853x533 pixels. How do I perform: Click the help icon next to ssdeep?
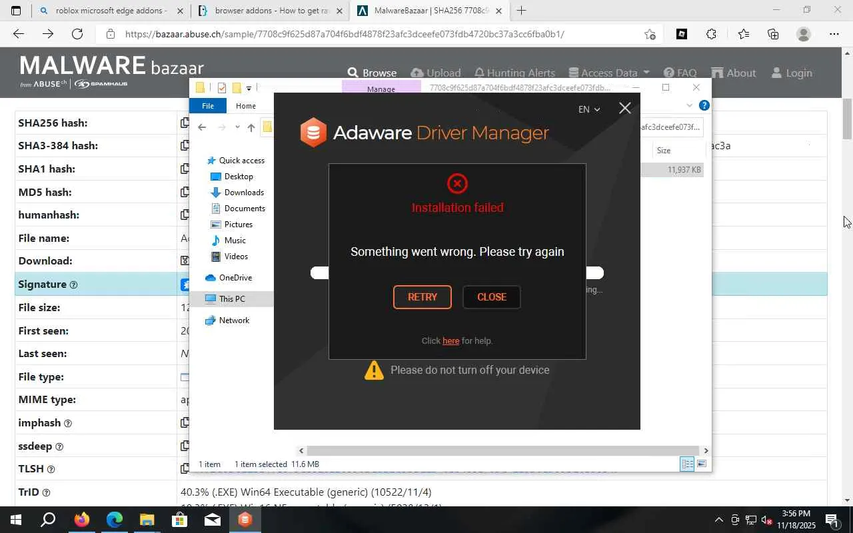(x=59, y=447)
